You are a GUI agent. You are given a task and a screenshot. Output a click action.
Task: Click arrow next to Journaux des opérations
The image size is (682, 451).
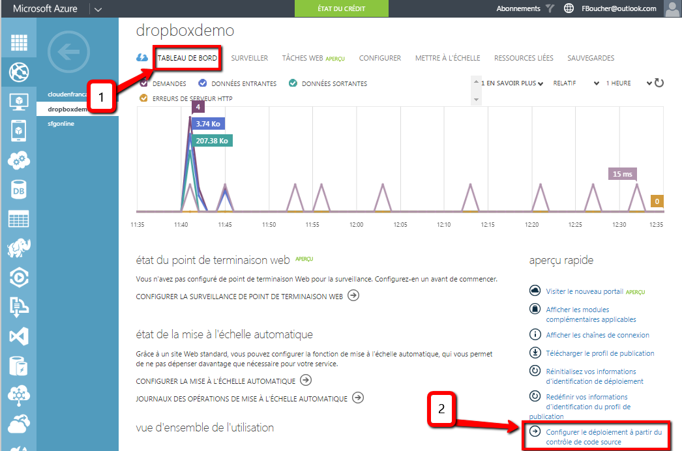pyautogui.click(x=358, y=398)
